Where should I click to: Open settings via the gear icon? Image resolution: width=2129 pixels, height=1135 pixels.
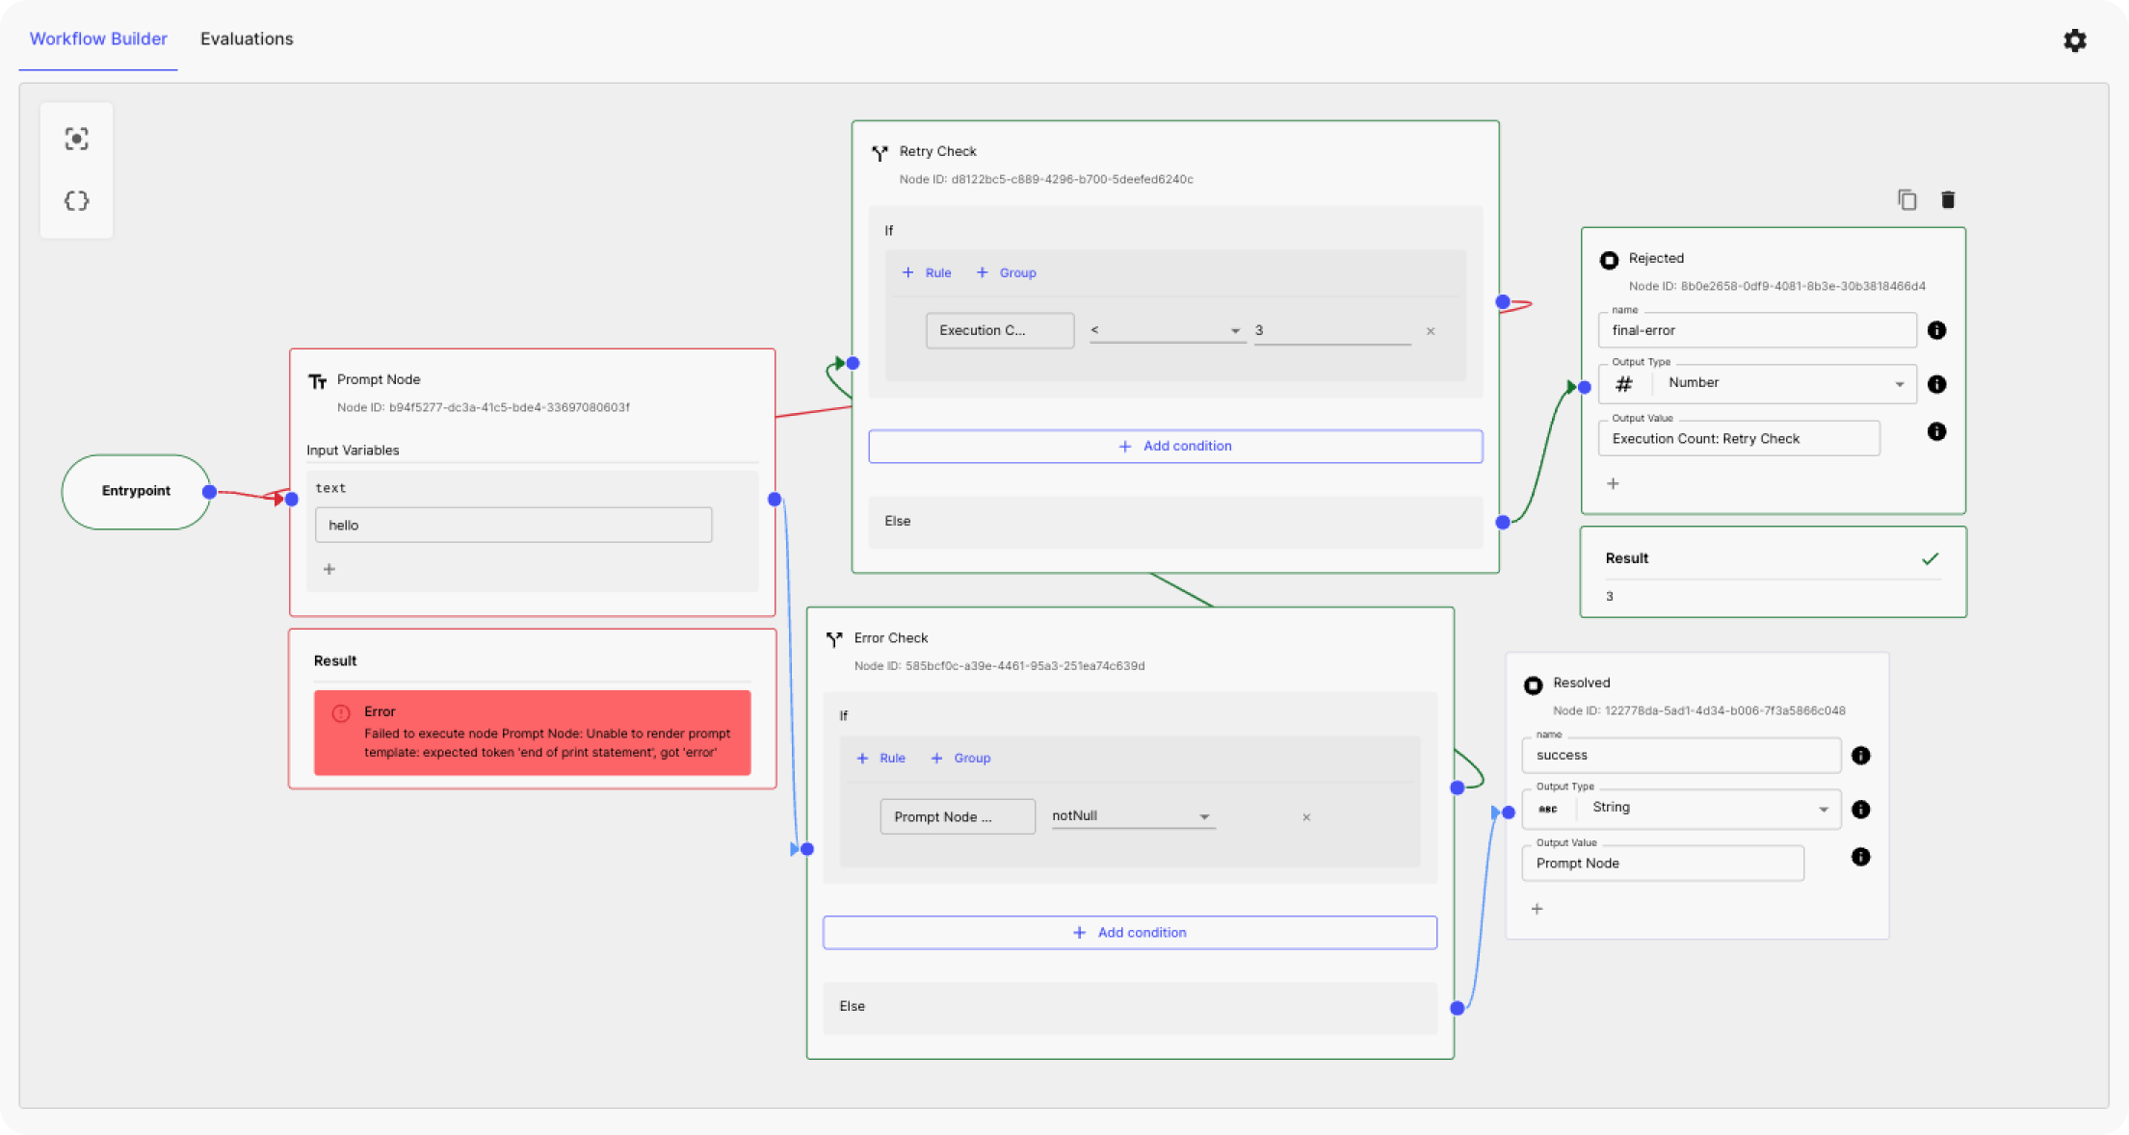tap(2074, 40)
